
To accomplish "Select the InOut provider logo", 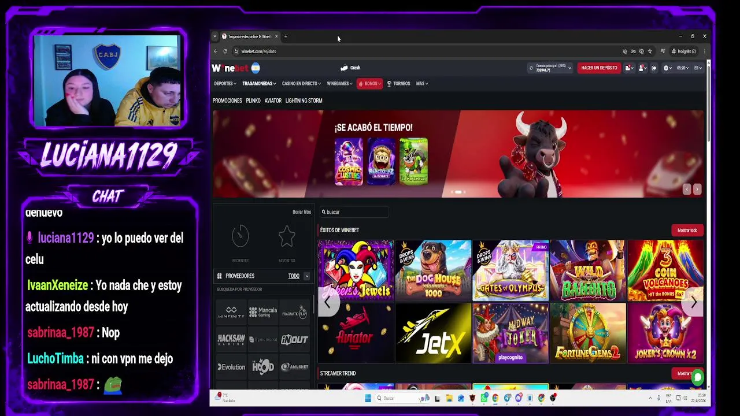I will coord(294,339).
